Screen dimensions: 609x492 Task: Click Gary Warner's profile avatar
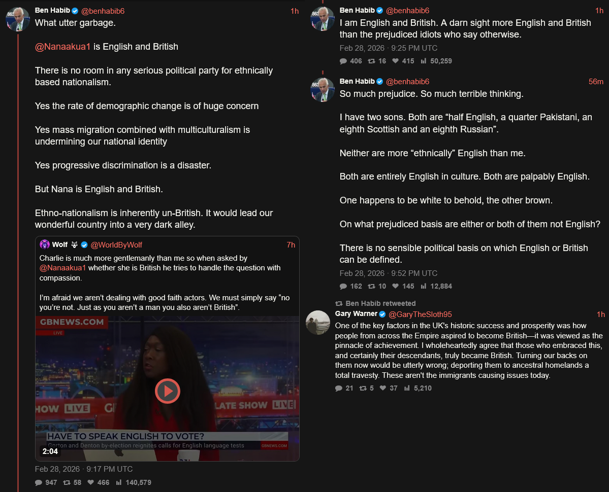coord(318,323)
